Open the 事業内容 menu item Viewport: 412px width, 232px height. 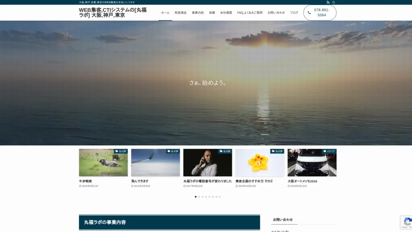coord(198,12)
